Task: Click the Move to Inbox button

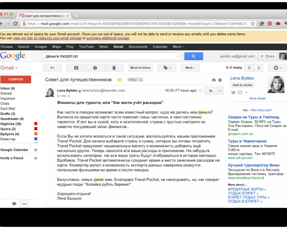Action: 140,68
